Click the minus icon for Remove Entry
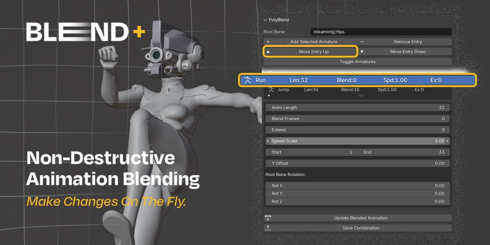 pos(362,42)
